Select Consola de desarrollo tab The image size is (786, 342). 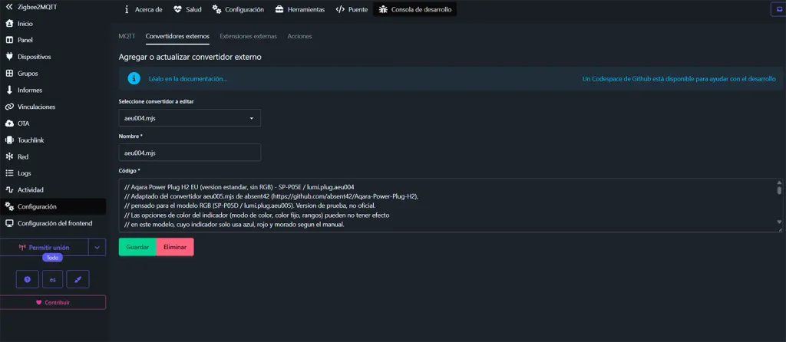415,9
